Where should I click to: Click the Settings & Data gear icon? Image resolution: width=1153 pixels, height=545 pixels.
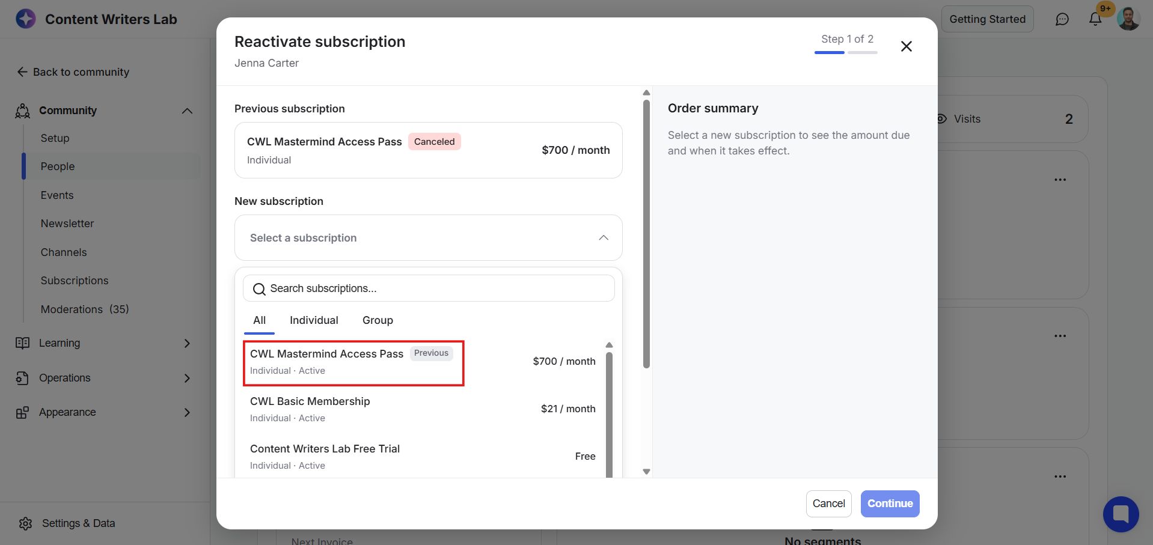point(25,523)
